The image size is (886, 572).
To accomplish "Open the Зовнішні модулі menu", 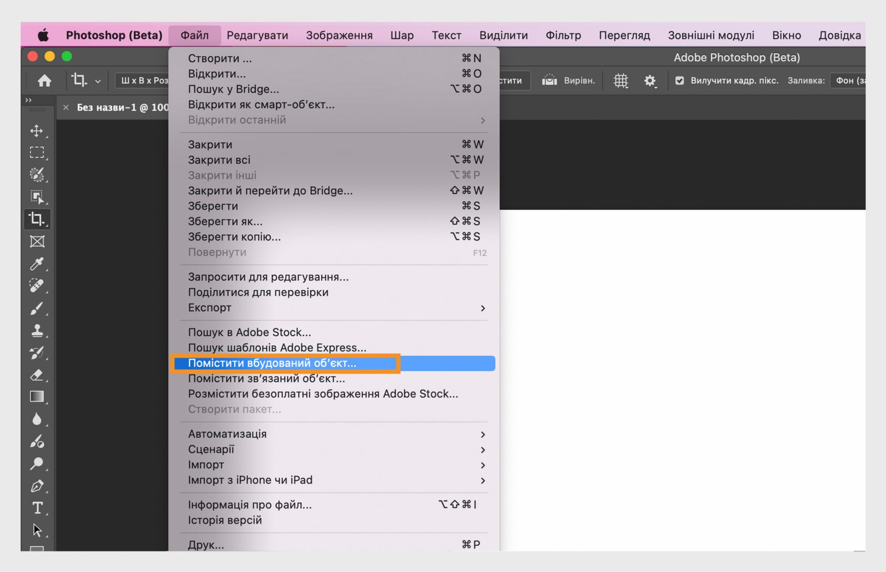I will (711, 35).
